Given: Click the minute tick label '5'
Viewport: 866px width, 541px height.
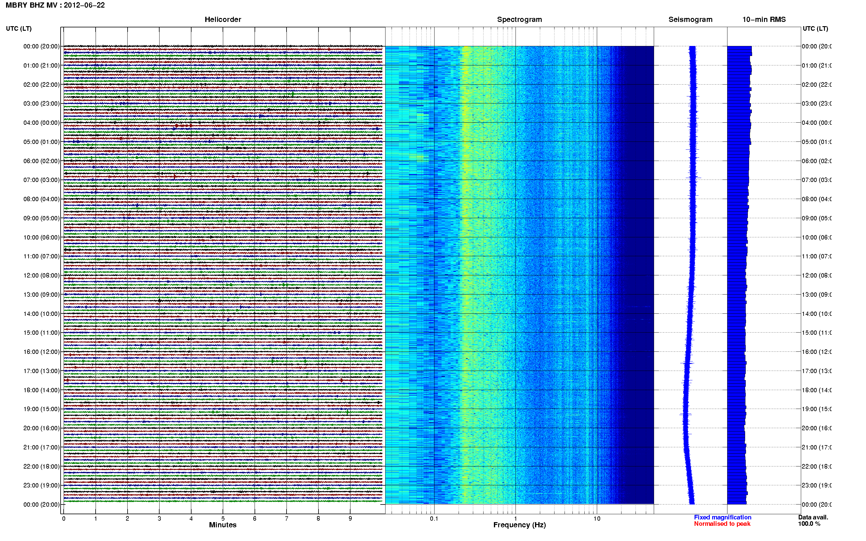Looking at the screenshot, I should pos(223,518).
